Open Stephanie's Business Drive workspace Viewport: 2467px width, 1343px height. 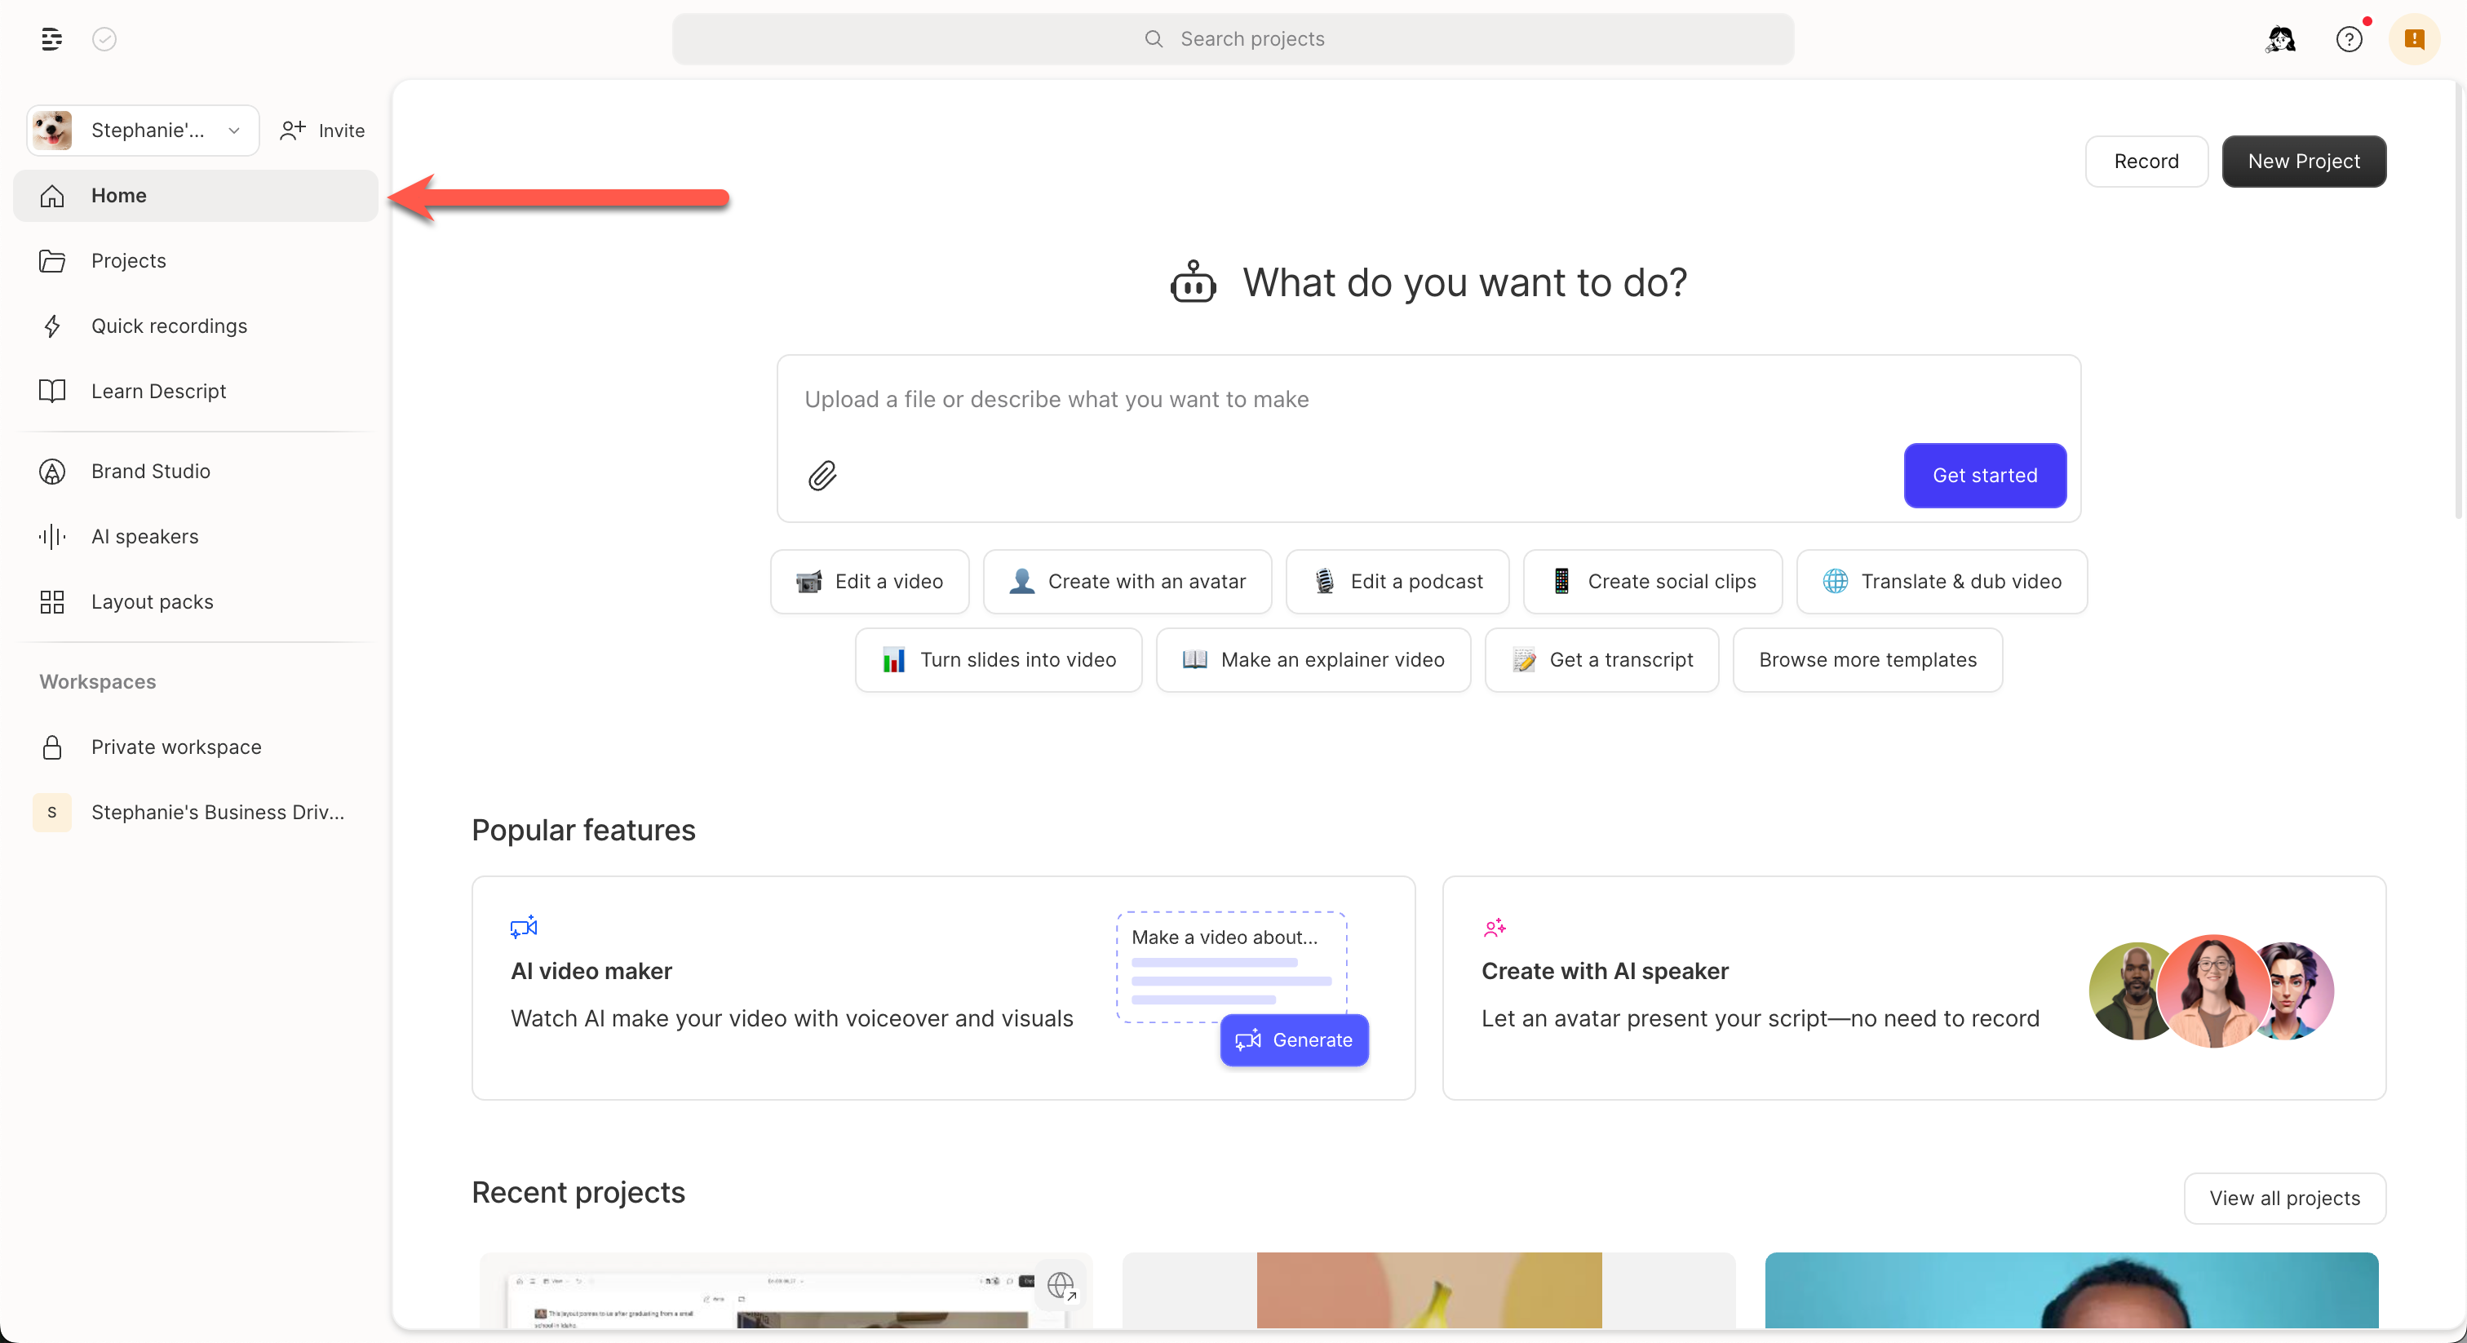point(217,813)
